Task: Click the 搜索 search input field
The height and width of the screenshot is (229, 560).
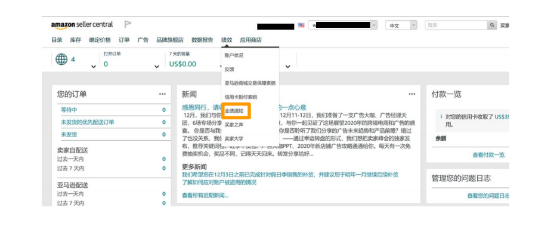Action: tap(456, 26)
